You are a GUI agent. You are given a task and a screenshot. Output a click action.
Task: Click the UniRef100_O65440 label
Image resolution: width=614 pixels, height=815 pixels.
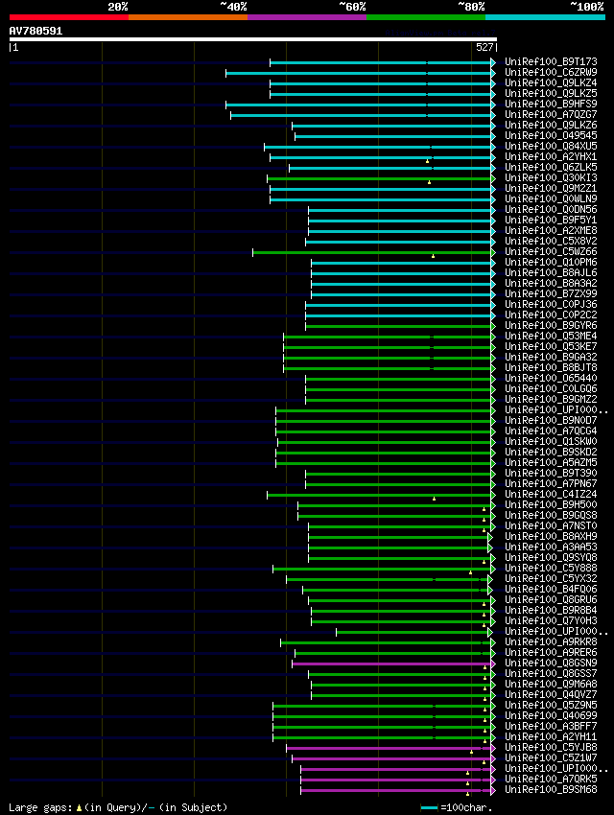[551, 379]
